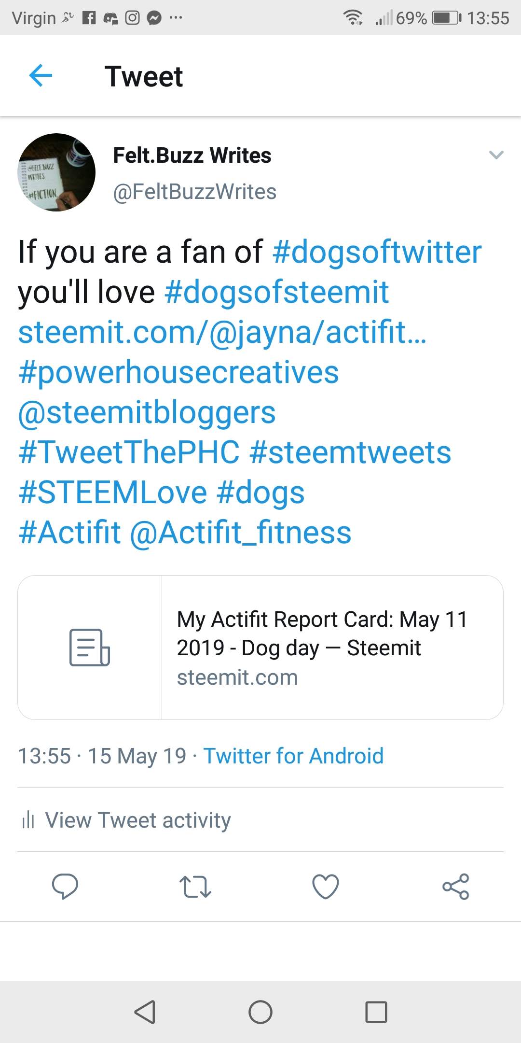Tap the card's document placeholder icon
This screenshot has width=521, height=1043.
pos(90,648)
